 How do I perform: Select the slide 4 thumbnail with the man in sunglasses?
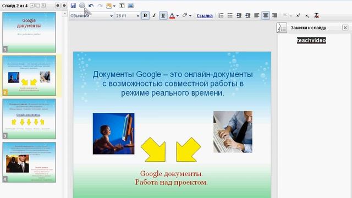tap(29, 162)
